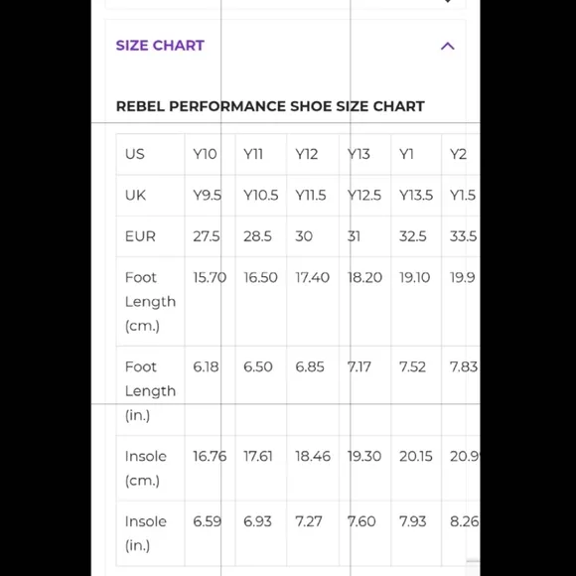
Task: Click the Y1 US size cell
Action: [x=416, y=154]
